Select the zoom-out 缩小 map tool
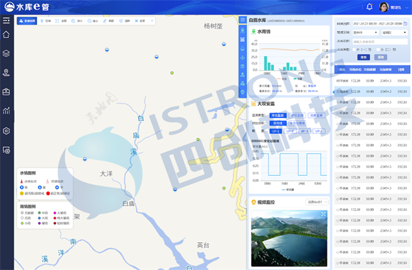Viewport: 412px width, 270px height. pyautogui.click(x=93, y=21)
